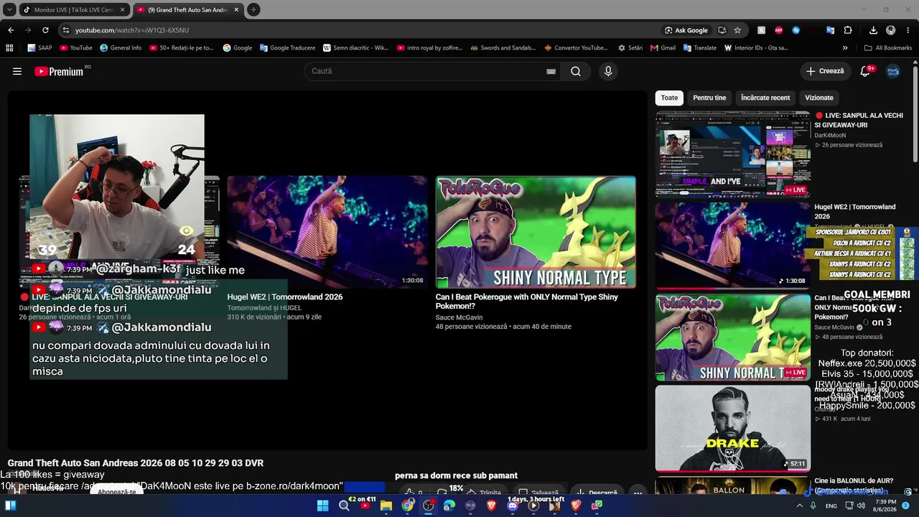Open Discord from the taskbar
919x517 pixels.
(x=513, y=506)
